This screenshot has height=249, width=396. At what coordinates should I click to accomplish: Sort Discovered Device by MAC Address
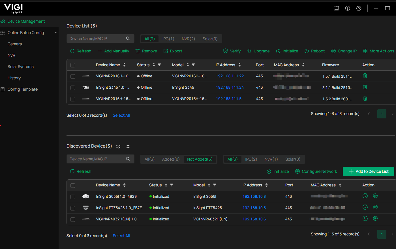tap(340, 185)
